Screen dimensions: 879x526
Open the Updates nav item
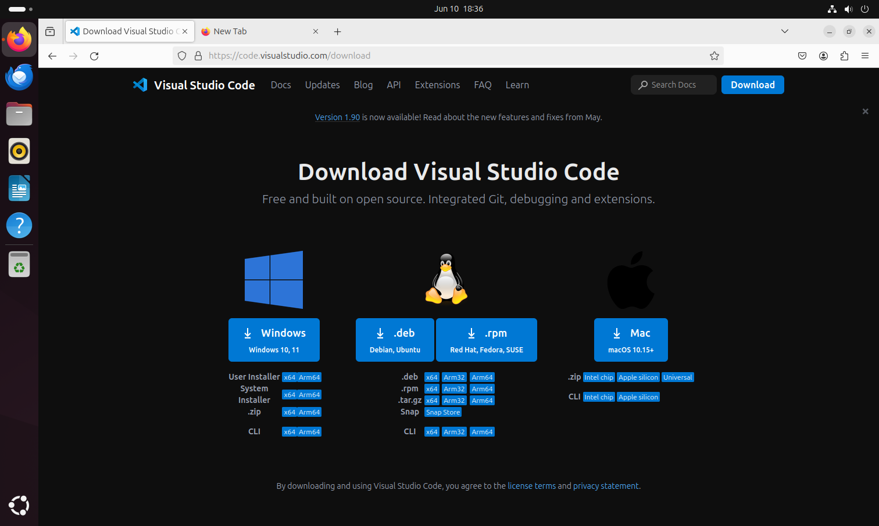coord(322,85)
